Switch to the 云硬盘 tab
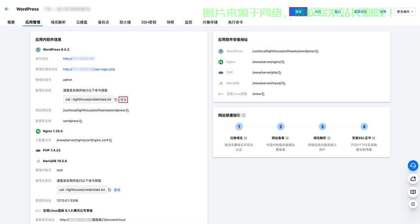This screenshot has width=420, height=224. tap(82, 22)
